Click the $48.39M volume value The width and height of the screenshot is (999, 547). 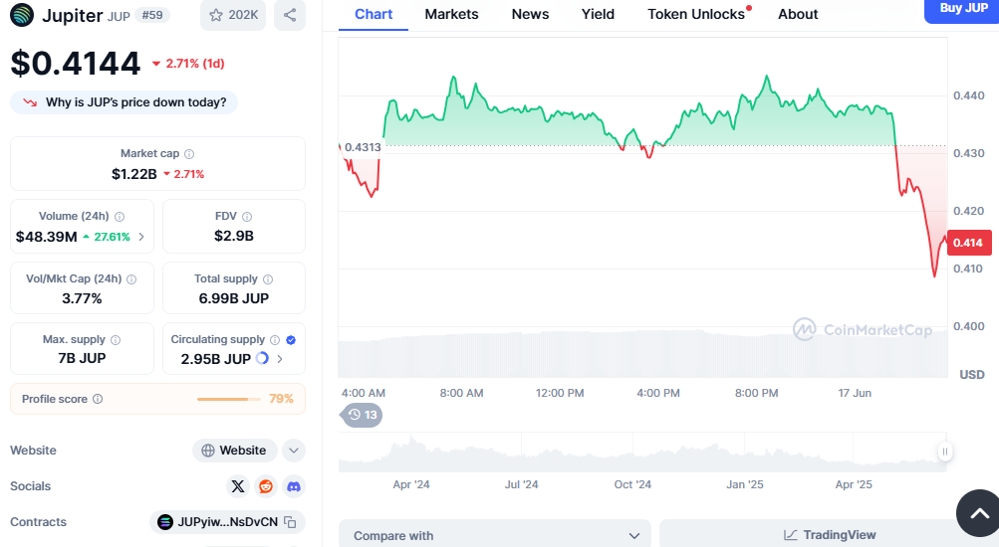[x=47, y=237]
